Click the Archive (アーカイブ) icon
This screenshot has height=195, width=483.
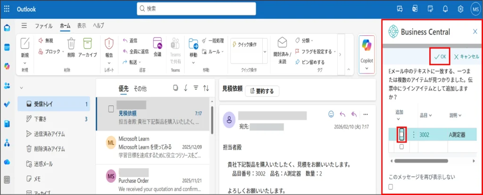tap(87, 43)
